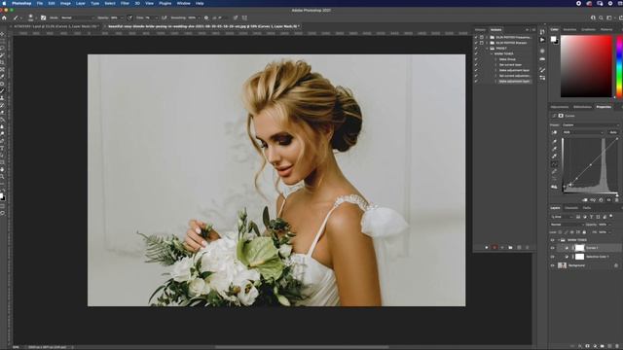Click the red color field in Color panel
Image resolution: width=623 pixels, height=350 pixels.
(x=586, y=66)
